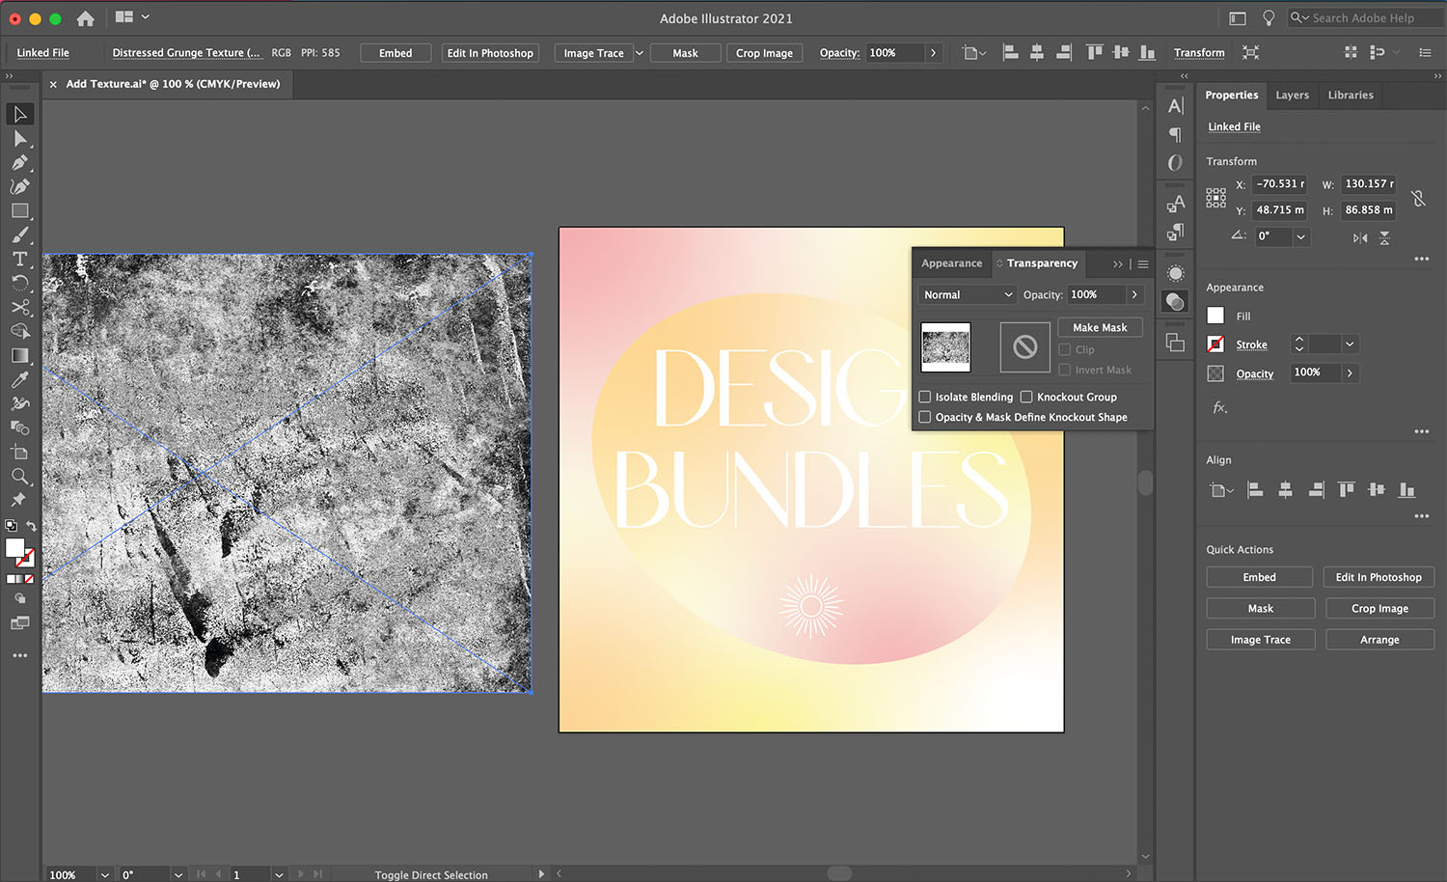Click Make Mask button
Image resolution: width=1447 pixels, height=882 pixels.
pos(1100,327)
